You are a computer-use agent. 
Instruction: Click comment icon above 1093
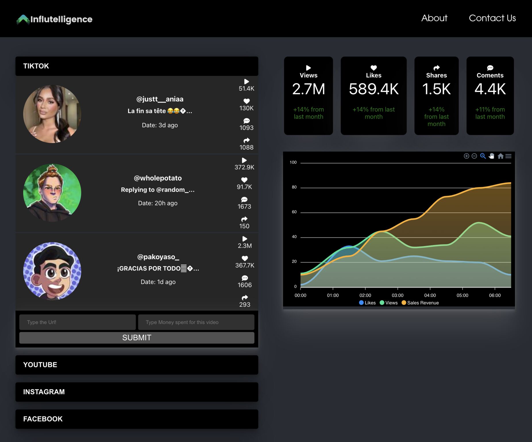click(x=246, y=121)
